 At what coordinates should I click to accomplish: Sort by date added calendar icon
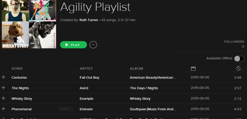193,68
